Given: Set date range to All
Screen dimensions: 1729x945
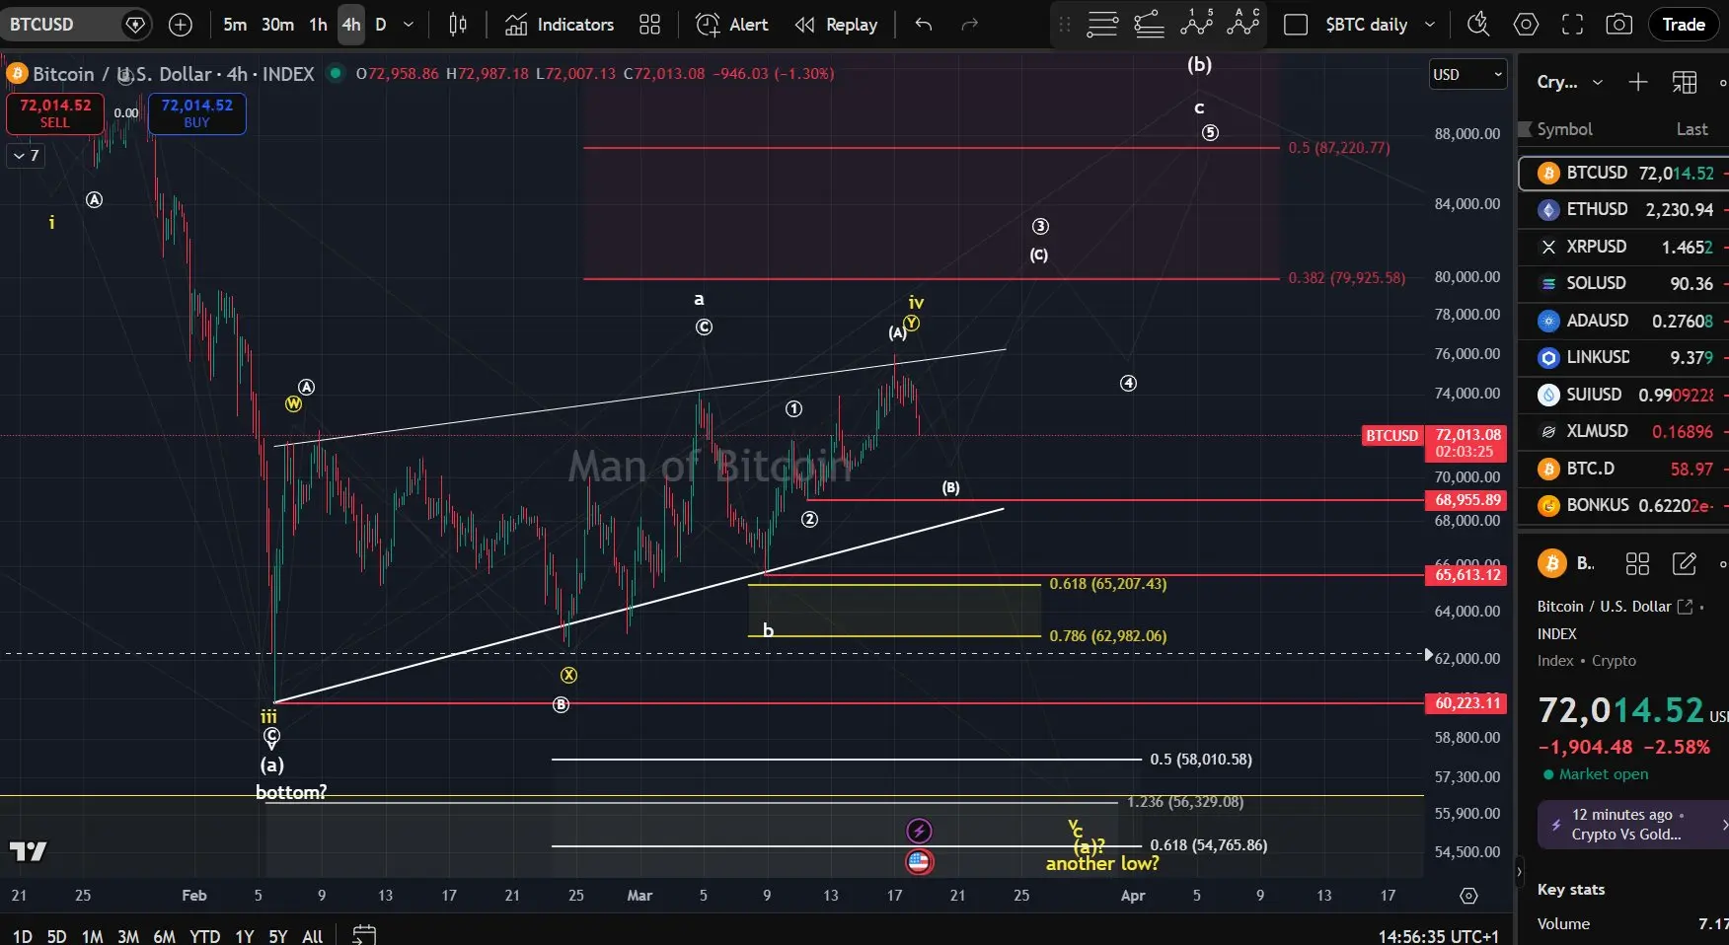Looking at the screenshot, I should (x=312, y=936).
